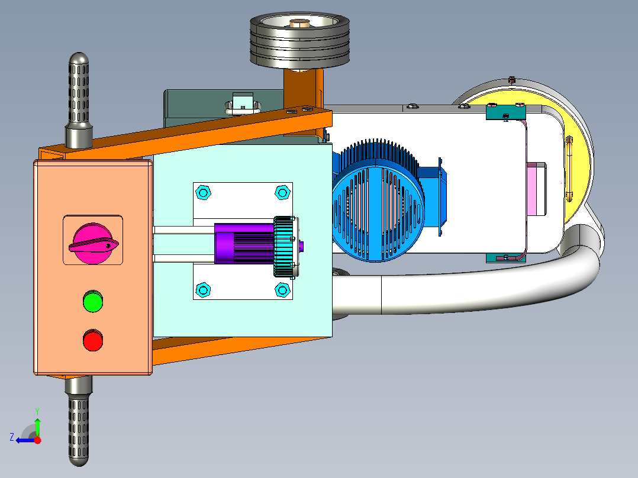Screen dimensions: 638x478
Task: Pick the purple cylindrical motor body
Action: point(244,243)
